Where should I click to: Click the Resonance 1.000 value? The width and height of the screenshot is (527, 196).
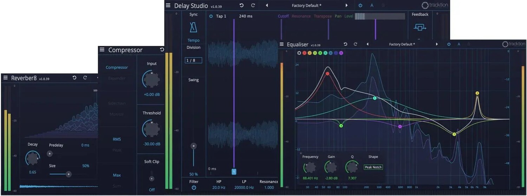pyautogui.click(x=269, y=188)
